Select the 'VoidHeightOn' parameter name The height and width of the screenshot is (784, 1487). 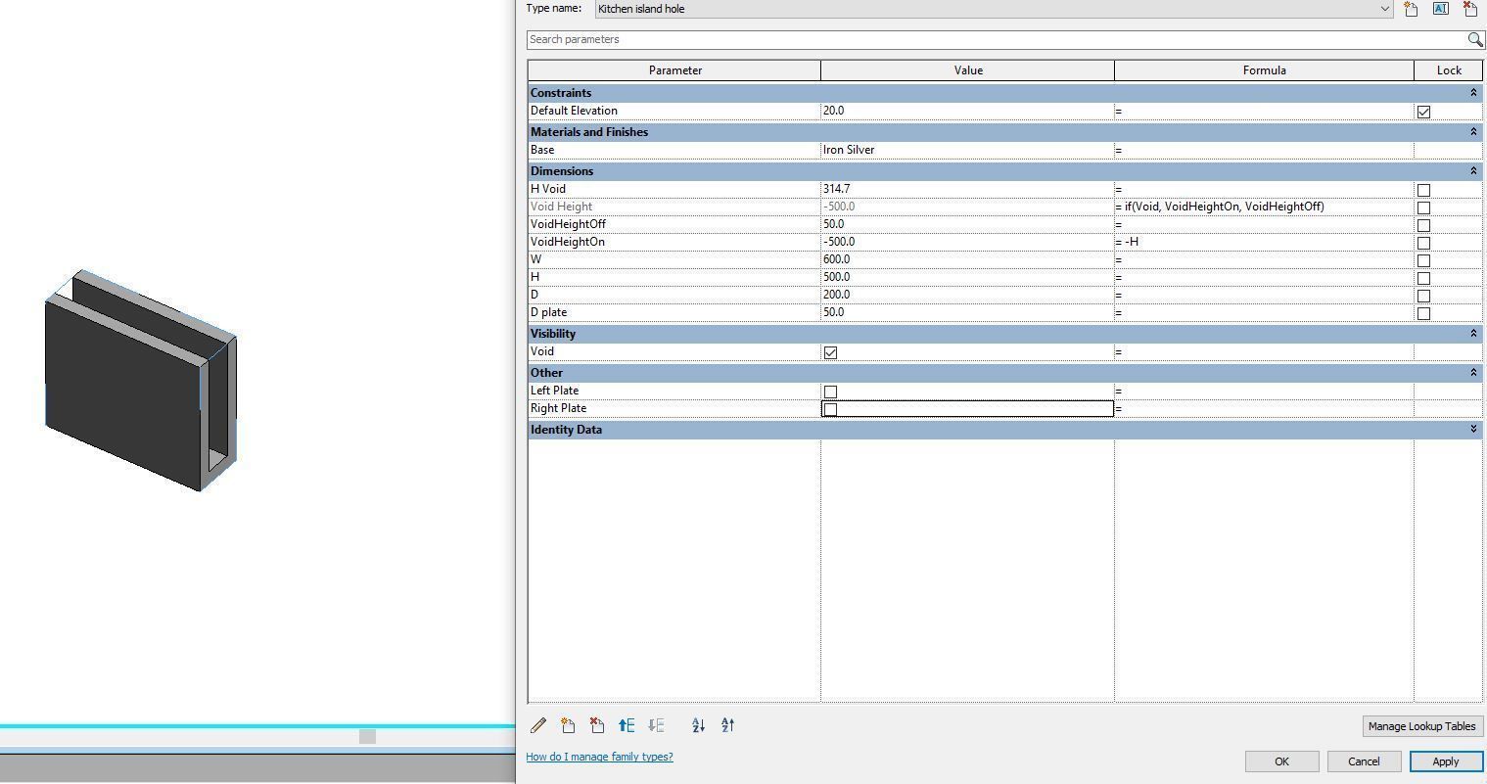pos(568,242)
